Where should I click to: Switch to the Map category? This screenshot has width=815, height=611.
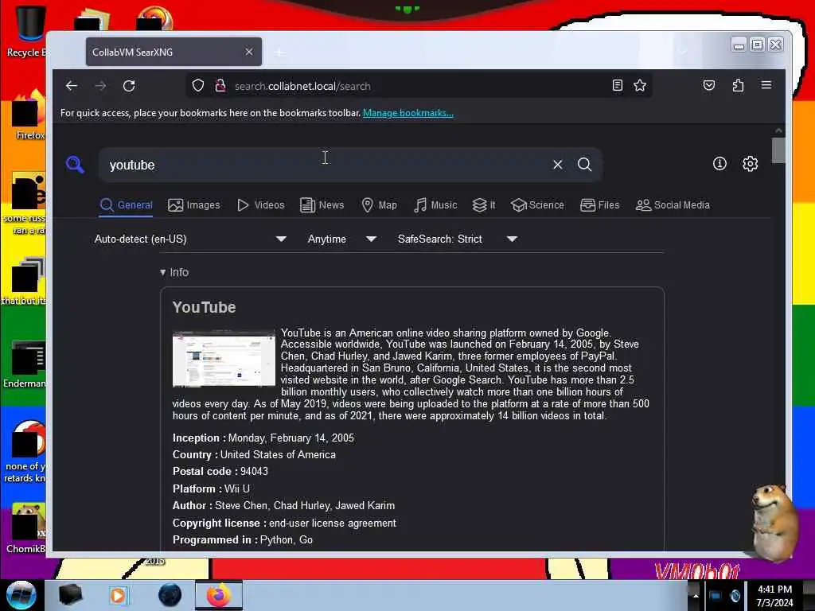coord(379,204)
